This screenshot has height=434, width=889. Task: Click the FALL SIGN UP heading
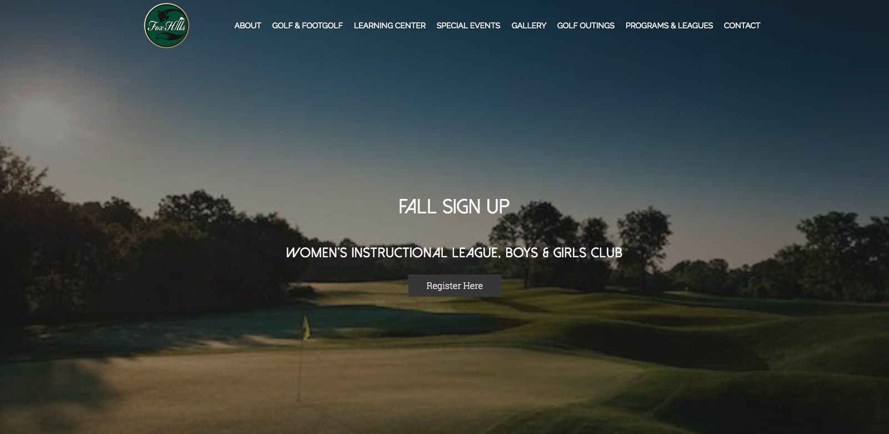tap(454, 207)
